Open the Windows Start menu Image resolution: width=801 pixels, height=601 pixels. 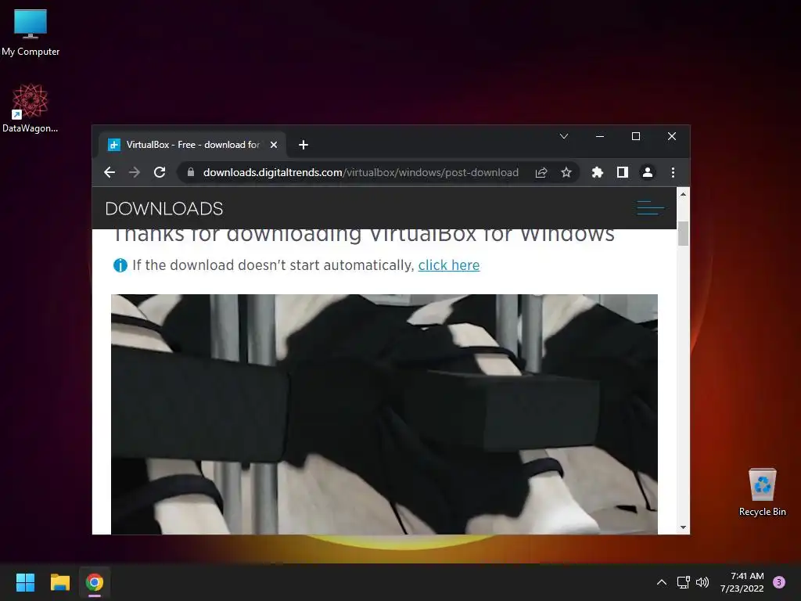pos(25,582)
